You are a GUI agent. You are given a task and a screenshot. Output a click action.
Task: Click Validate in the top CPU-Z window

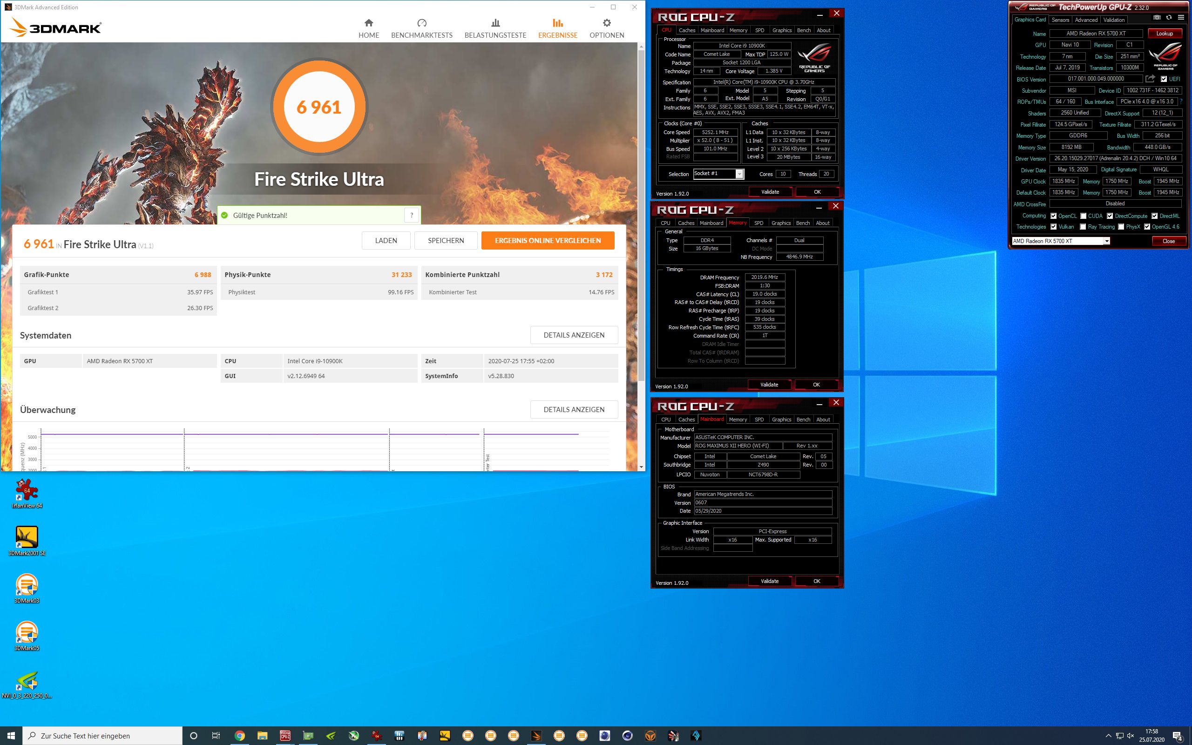[x=770, y=192]
